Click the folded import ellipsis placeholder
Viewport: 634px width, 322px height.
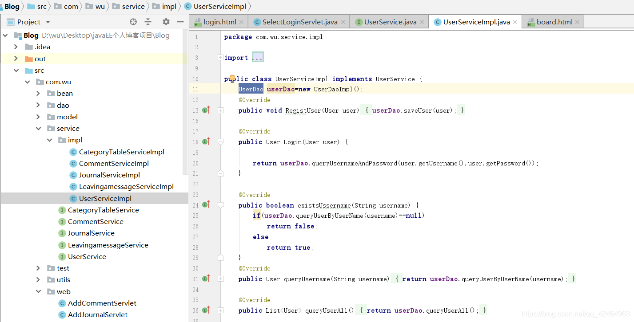(x=258, y=58)
